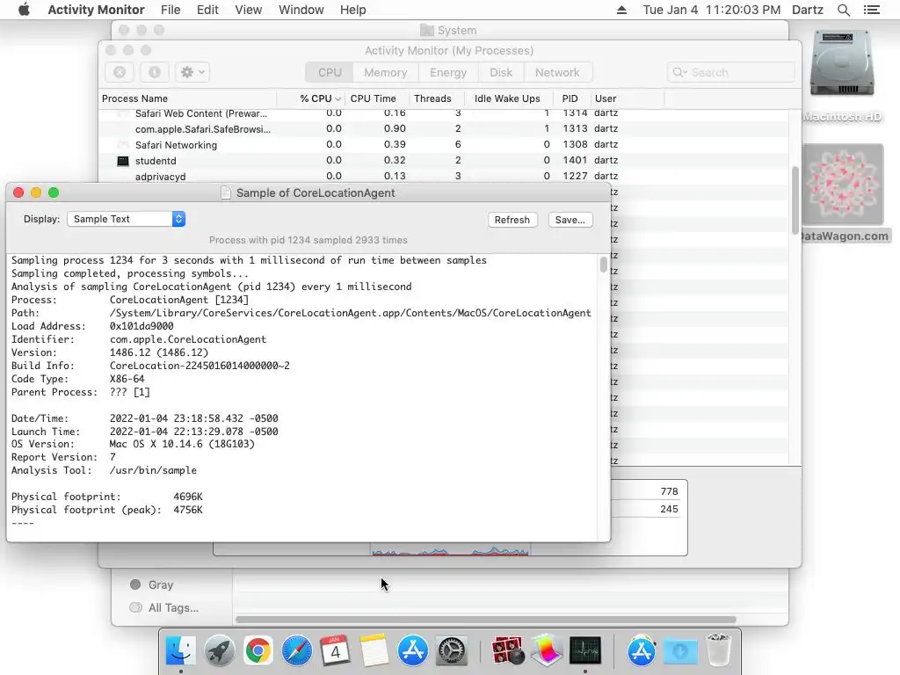Launch Safari from the Dock

coord(297,650)
